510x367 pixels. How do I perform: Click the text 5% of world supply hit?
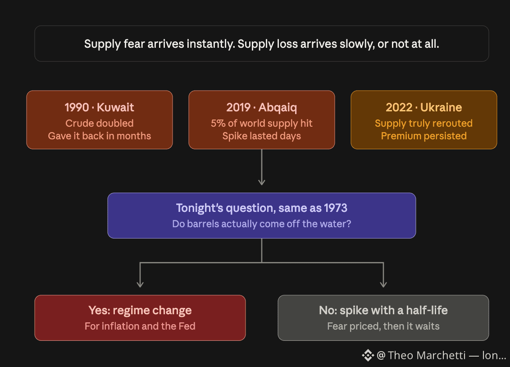click(x=261, y=123)
